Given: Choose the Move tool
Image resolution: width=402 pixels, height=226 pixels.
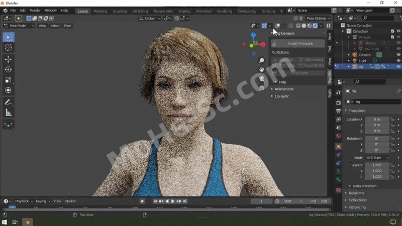Looking at the screenshot, I should [x=8, y=59].
